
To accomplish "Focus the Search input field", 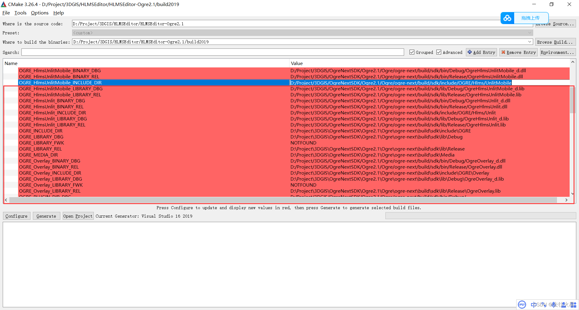I will tap(213, 52).
